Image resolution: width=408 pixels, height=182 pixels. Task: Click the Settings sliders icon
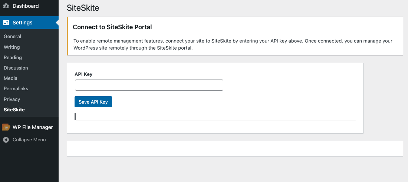[x=6, y=23]
